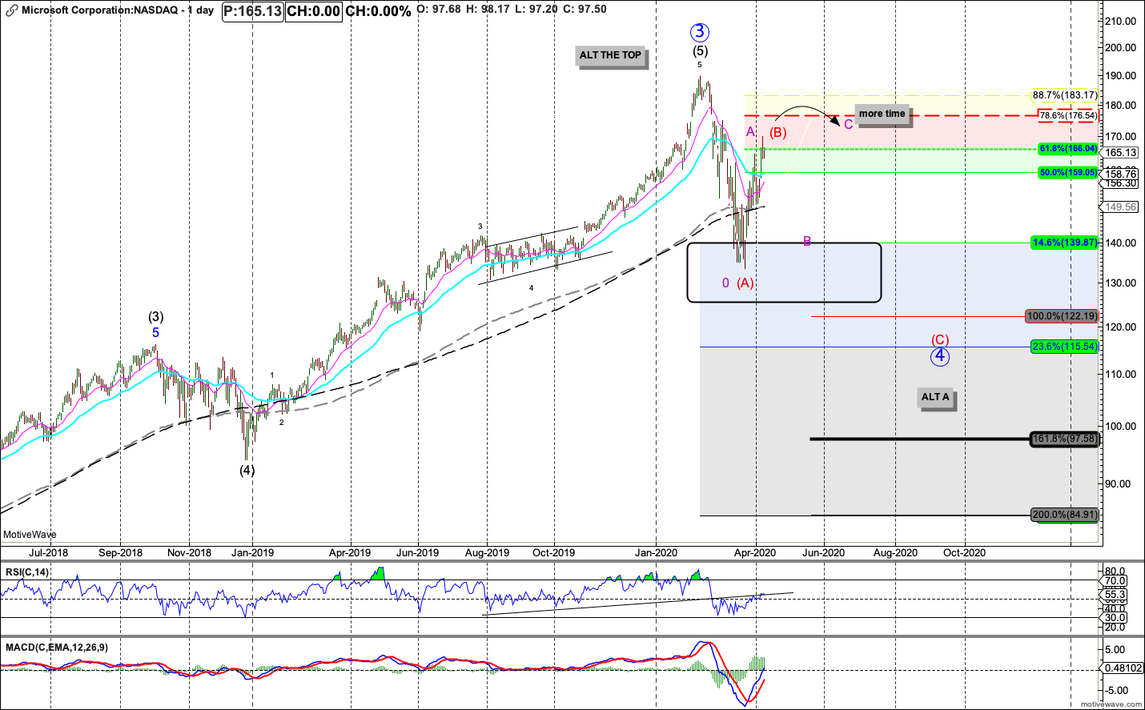
Task: Click the P:165.13 price box
Action: pos(252,11)
